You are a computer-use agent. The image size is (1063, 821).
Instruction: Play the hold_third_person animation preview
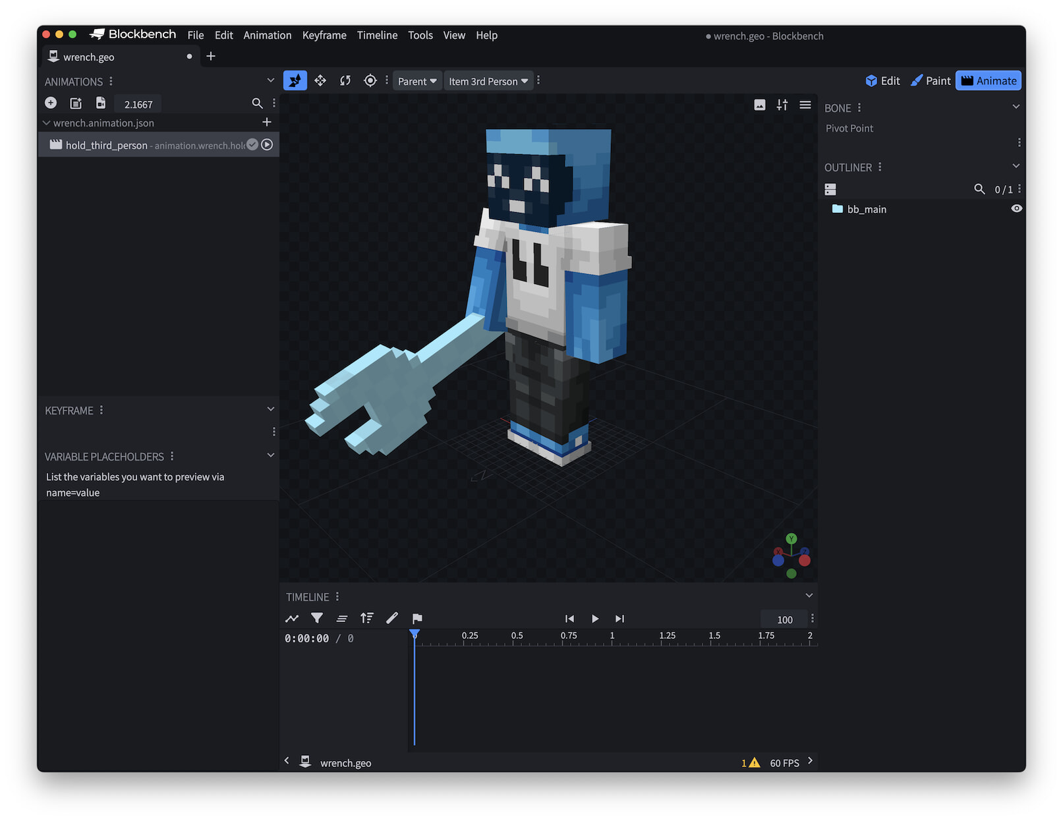point(267,144)
